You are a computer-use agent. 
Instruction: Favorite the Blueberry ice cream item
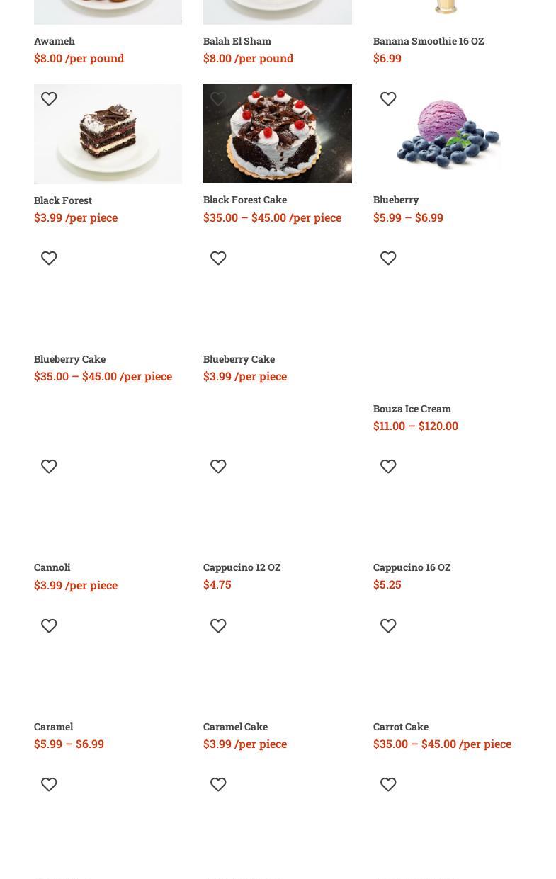point(388,99)
